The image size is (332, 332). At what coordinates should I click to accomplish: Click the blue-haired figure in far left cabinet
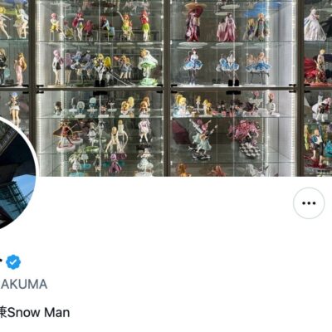pyautogui.click(x=13, y=108)
